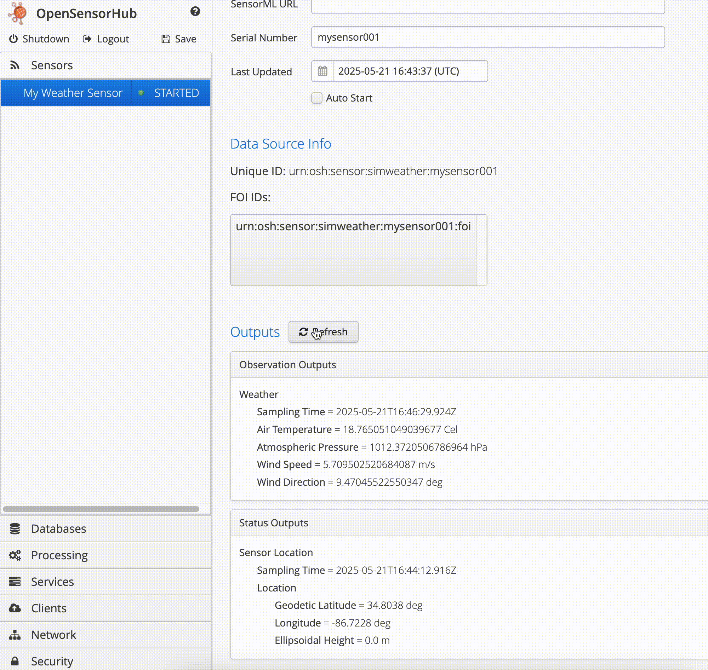Click the Network hierarchy icon
This screenshot has width=708, height=670.
click(x=15, y=635)
